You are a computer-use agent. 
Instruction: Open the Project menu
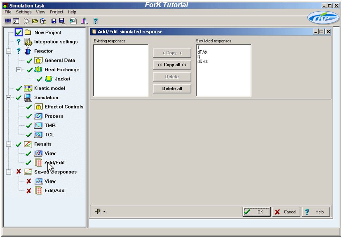tap(56, 12)
